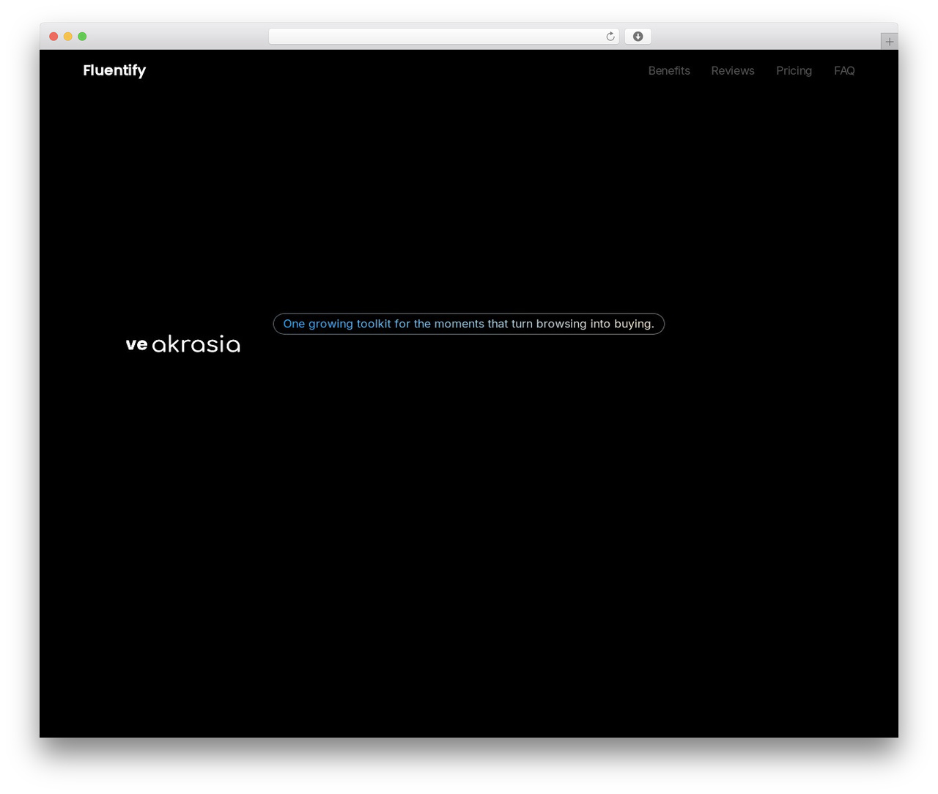The image size is (938, 794).
Task: Minimize the window with yellow button
Action: [68, 37]
